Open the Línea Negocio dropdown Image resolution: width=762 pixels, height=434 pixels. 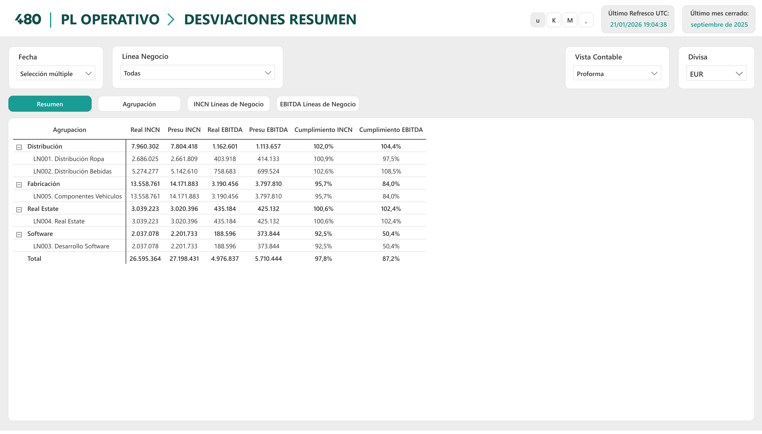[197, 73]
